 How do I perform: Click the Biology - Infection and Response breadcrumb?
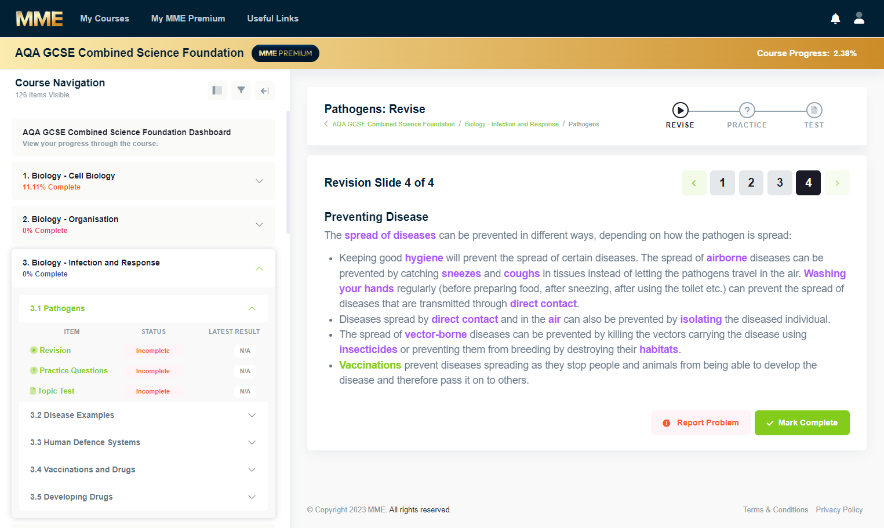click(511, 124)
